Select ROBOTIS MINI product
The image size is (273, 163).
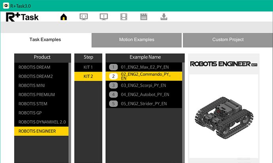tap(42, 85)
